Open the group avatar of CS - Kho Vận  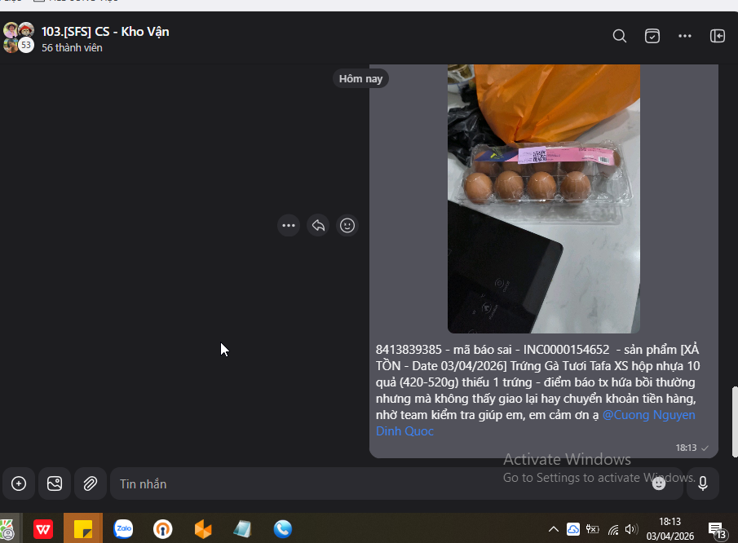19,38
